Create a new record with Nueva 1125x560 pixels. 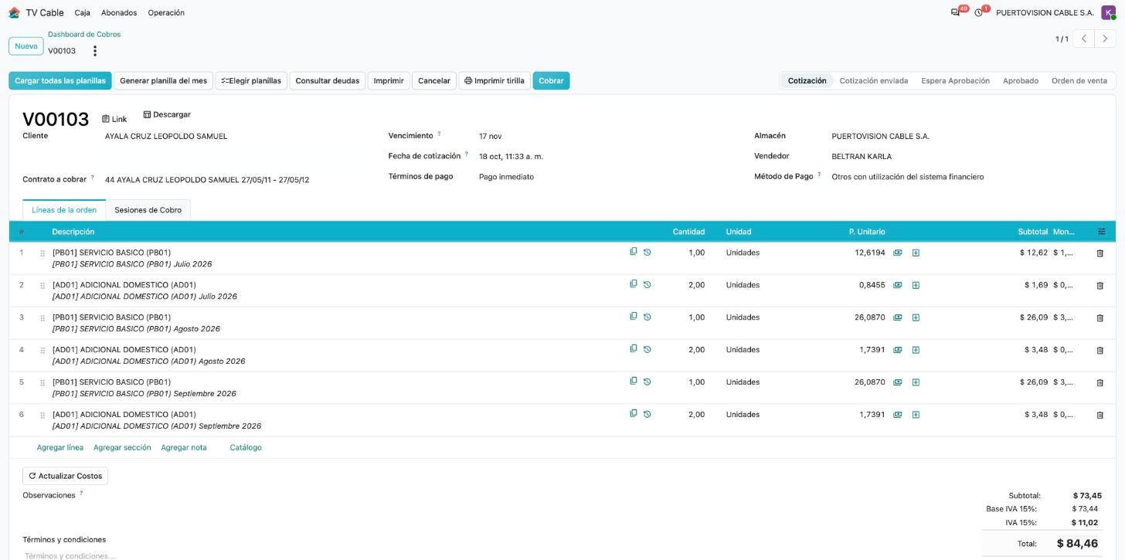[26, 46]
